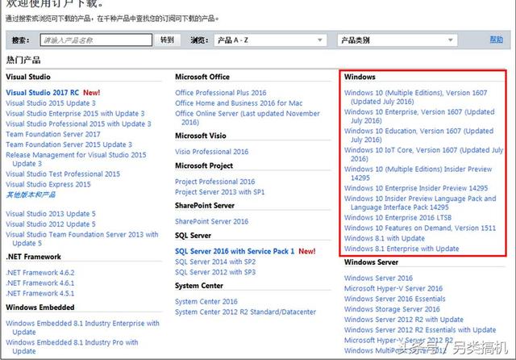Open Windows 8.1 Enterprise with Update

tap(402, 249)
